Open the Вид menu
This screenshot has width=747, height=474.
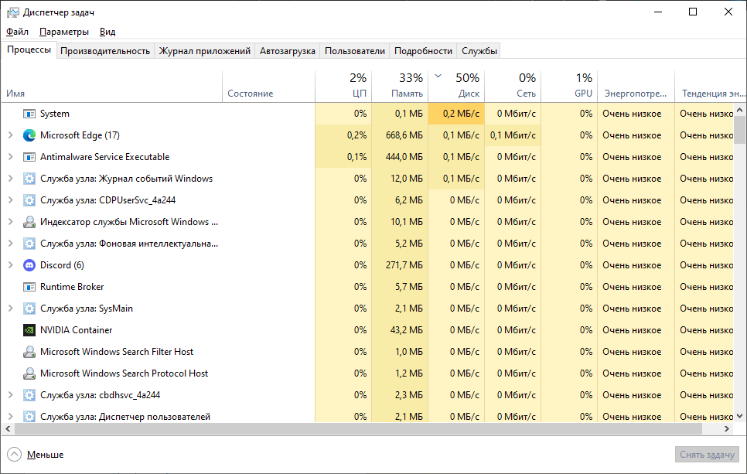click(107, 32)
